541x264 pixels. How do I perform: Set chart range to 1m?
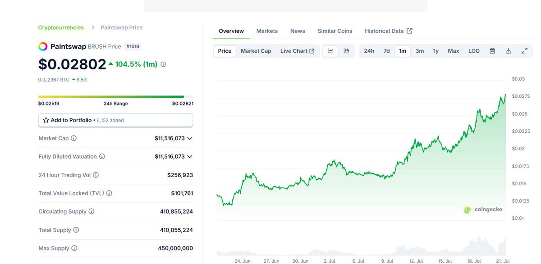click(403, 51)
